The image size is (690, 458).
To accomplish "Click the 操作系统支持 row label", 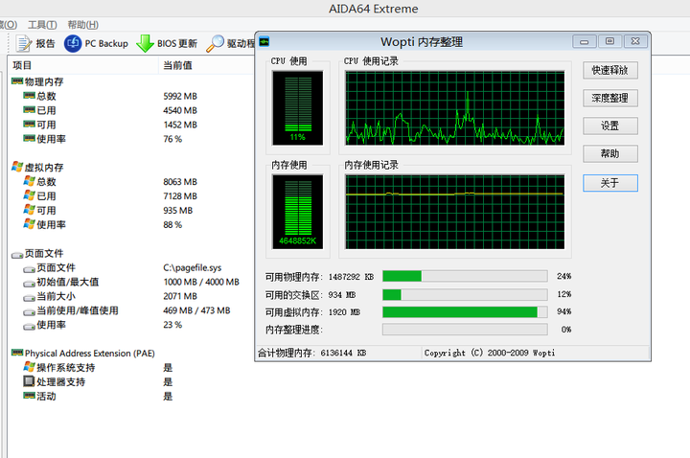I will click(65, 367).
